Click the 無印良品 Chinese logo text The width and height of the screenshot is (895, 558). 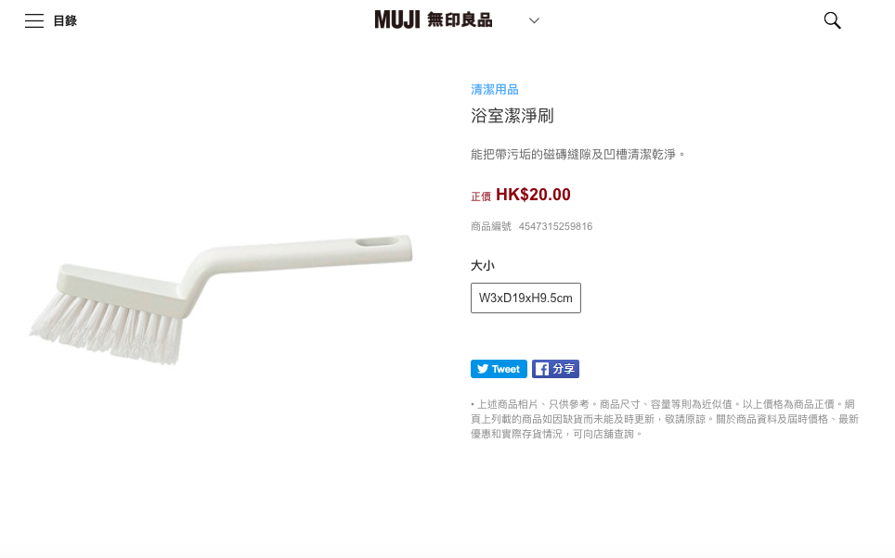pos(460,20)
